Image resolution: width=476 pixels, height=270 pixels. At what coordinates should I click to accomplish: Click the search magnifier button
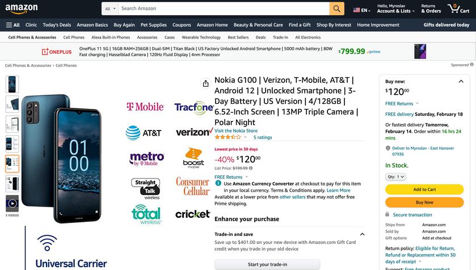pos(337,9)
